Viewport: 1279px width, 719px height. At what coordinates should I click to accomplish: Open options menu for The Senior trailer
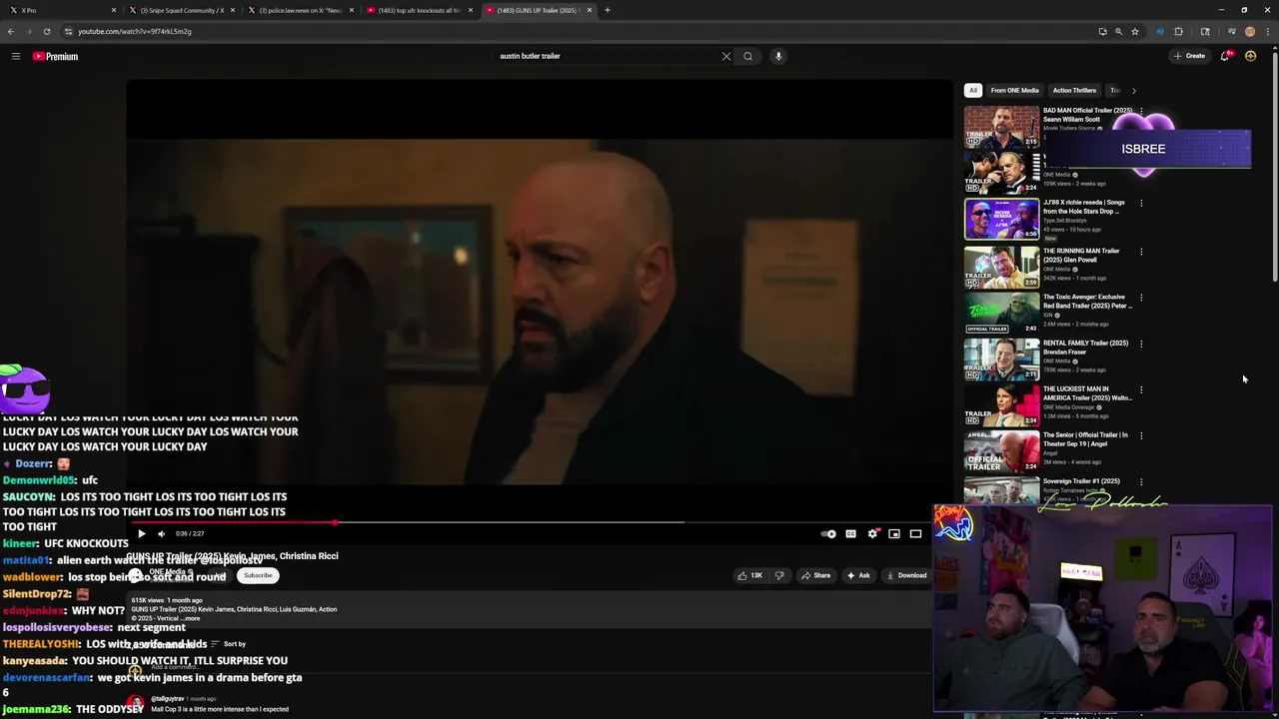click(x=1141, y=435)
